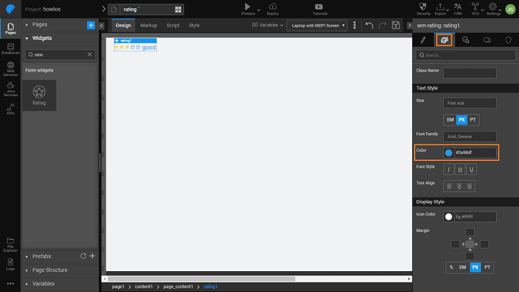Expand the Variables panel at bottom left

point(43,284)
